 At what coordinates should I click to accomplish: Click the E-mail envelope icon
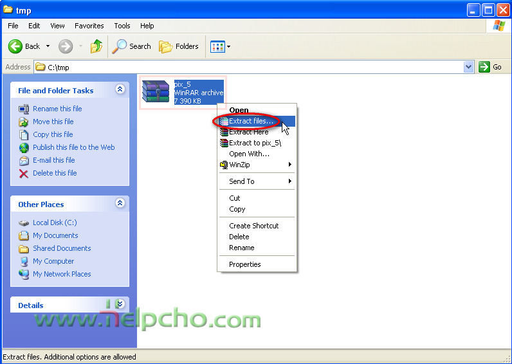(x=24, y=161)
